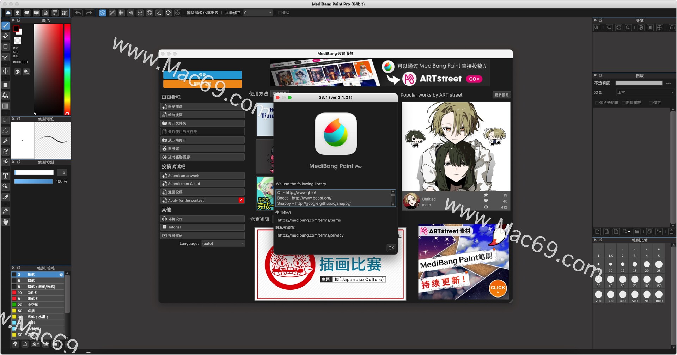Click gear settings on 铅笔 brush row
677x355 pixels.
tap(61, 275)
